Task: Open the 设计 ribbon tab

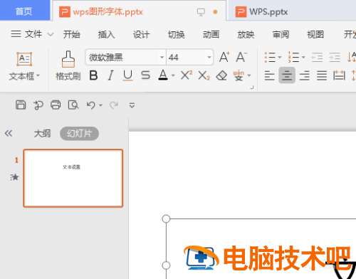Action: [141, 35]
